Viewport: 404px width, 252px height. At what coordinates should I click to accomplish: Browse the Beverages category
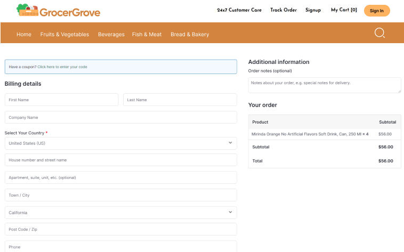[x=111, y=35]
